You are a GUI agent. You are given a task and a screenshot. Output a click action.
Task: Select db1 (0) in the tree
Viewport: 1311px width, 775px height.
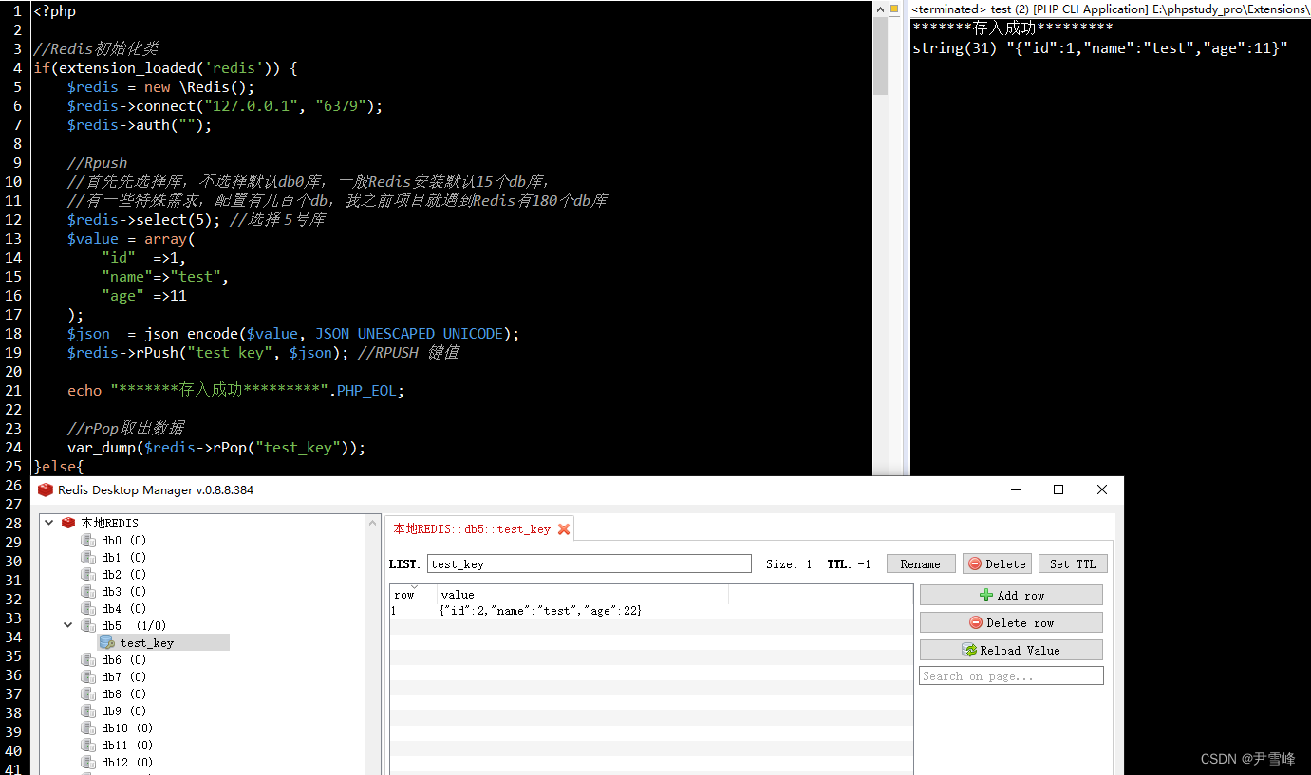pyautogui.click(x=123, y=558)
